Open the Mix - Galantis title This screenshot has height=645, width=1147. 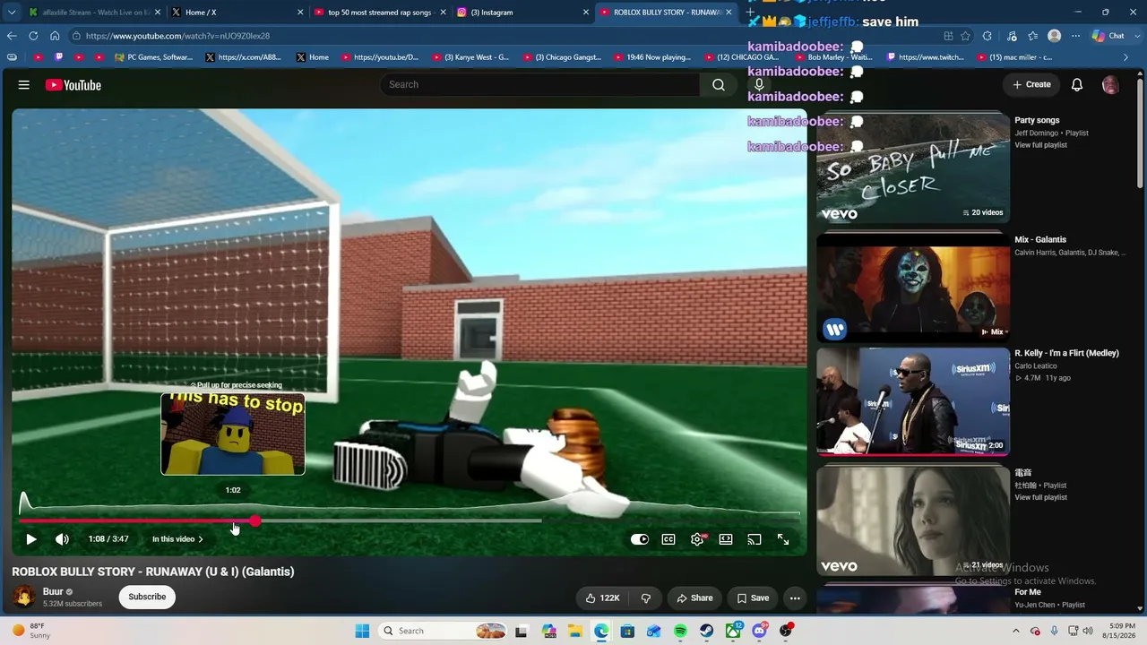[x=1040, y=240]
